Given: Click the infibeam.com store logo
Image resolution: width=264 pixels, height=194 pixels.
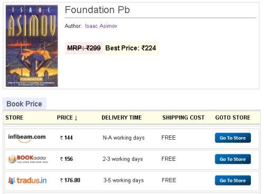Looking at the screenshot, I should pyautogui.click(x=27, y=138).
